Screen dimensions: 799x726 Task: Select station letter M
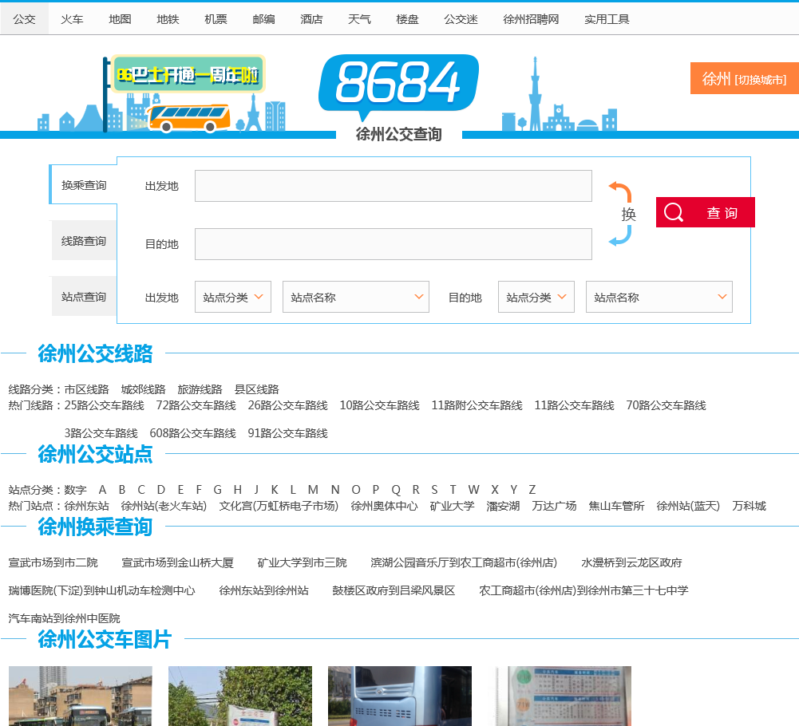point(313,490)
